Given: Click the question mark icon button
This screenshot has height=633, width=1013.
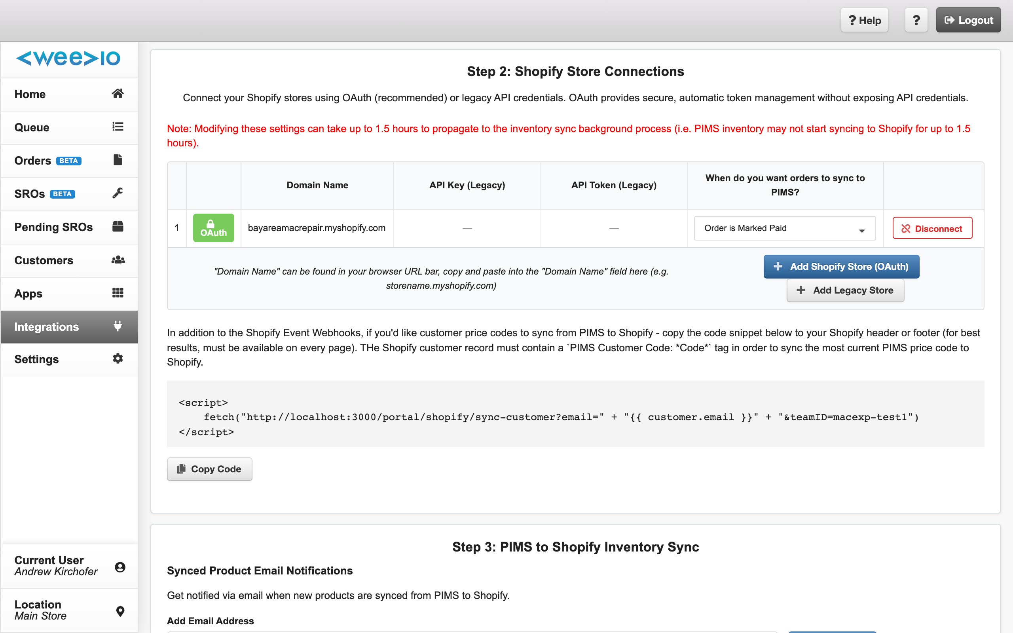Looking at the screenshot, I should point(916,20).
